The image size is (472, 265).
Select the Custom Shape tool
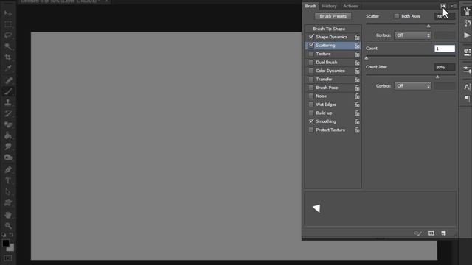click(8, 203)
